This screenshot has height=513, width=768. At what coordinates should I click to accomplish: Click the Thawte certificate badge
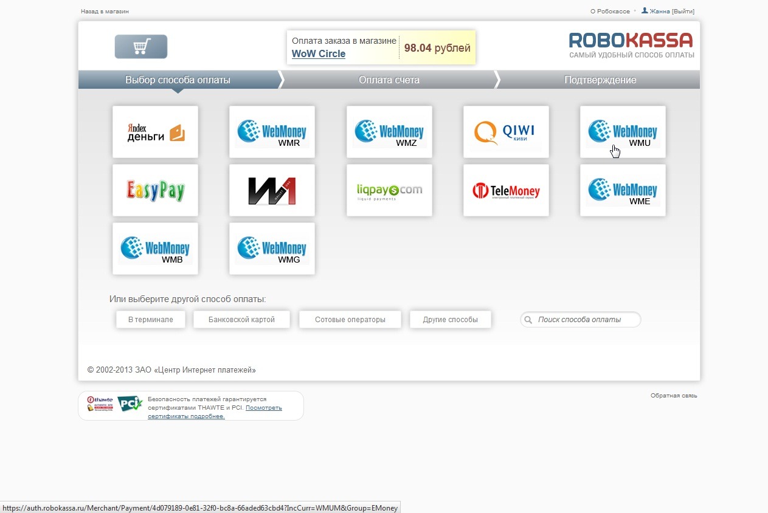100,404
